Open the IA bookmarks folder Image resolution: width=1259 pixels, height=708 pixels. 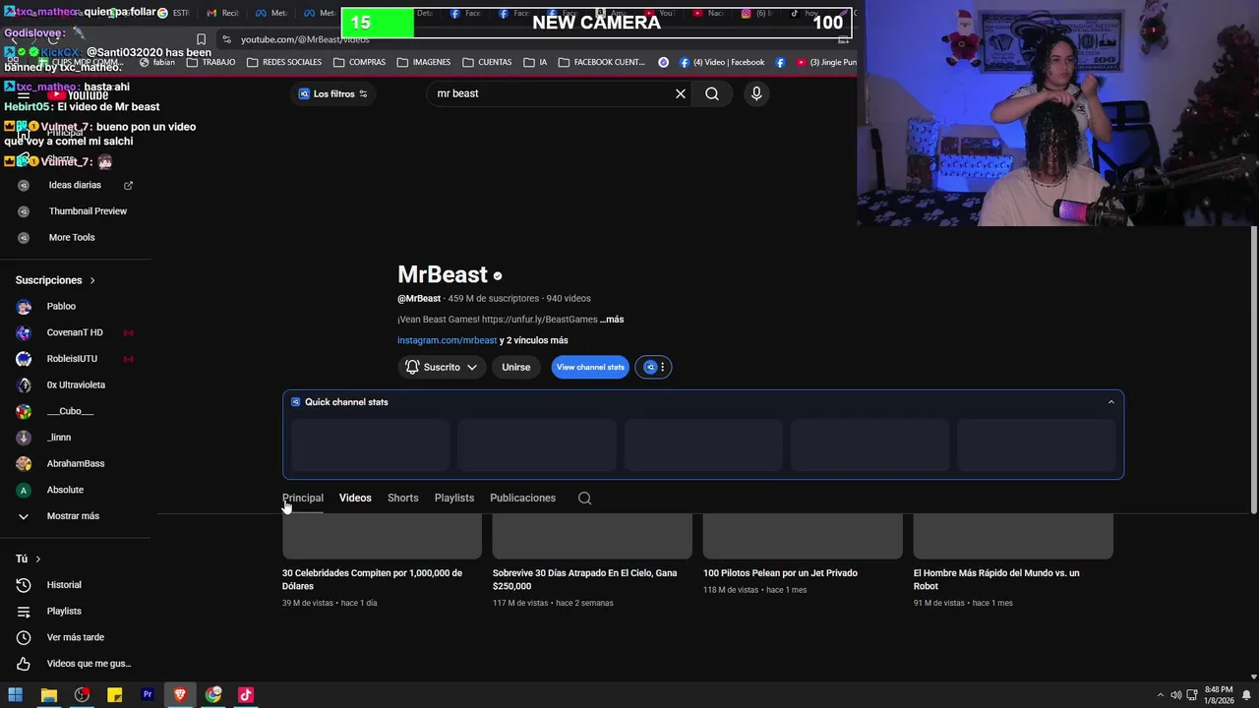535,62
